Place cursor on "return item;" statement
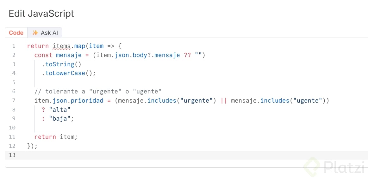Image resolution: width=368 pixels, height=179 pixels. pyautogui.click(x=56, y=137)
